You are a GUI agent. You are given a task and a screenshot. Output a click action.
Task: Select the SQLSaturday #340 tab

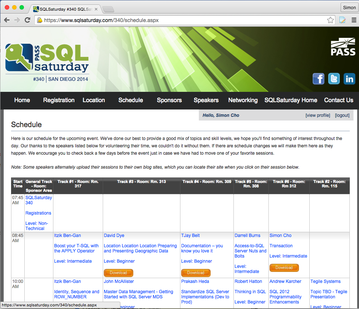(65, 9)
